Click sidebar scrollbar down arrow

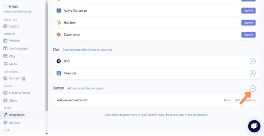click(47, 134)
